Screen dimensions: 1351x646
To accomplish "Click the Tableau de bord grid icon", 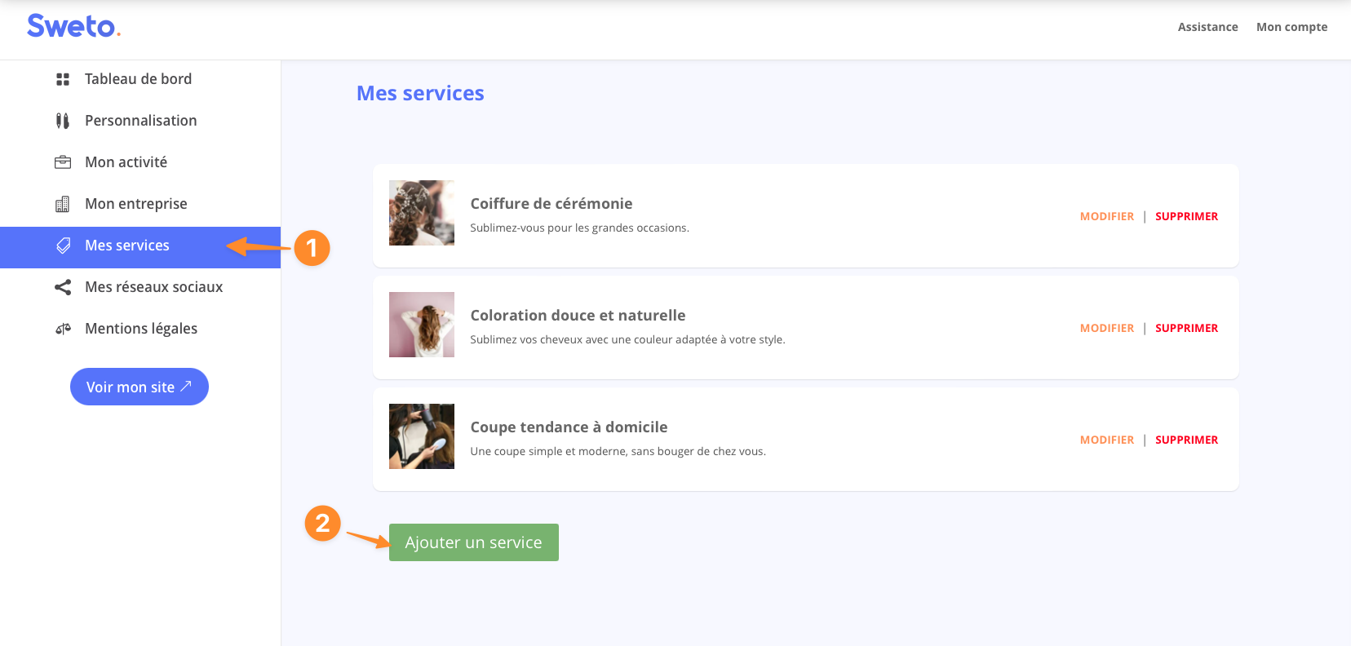I will click(63, 79).
